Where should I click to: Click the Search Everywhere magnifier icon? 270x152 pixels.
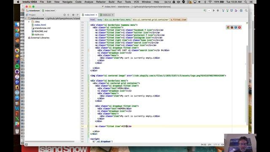point(246,11)
